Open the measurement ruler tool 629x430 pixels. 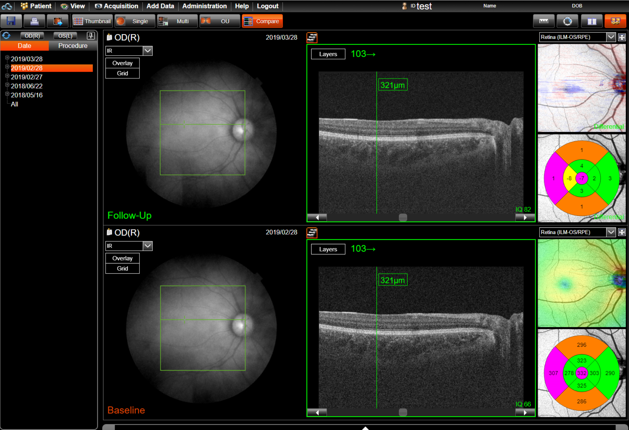click(543, 21)
